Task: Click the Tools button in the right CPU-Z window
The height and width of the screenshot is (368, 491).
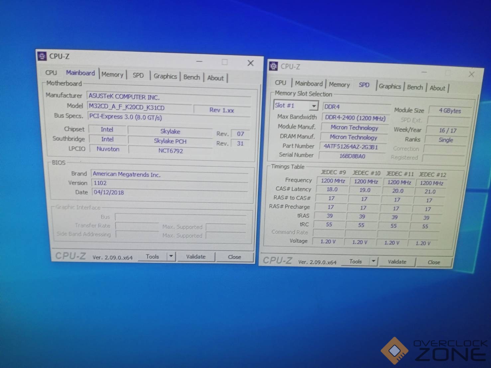Action: point(355,261)
